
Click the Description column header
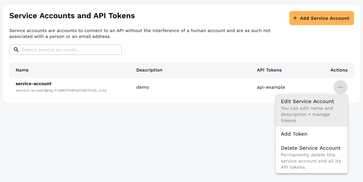149,70
